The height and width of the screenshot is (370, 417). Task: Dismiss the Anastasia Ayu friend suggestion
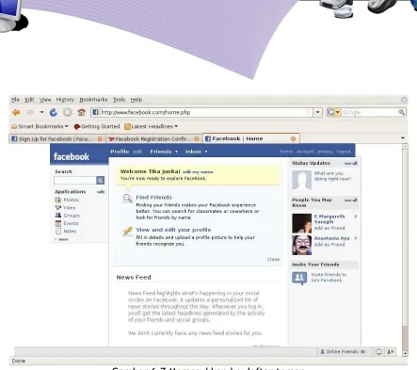click(356, 238)
